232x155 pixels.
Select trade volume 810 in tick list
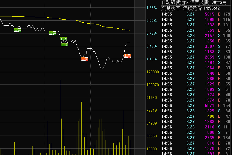tap(211, 143)
